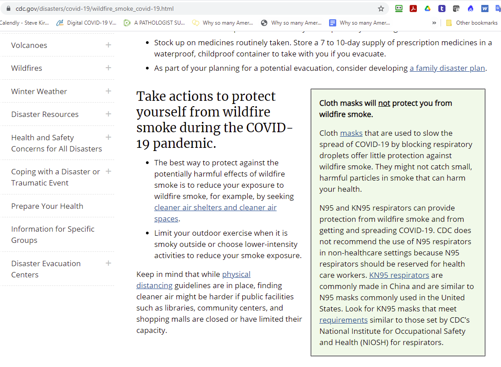Open Information for Specific Groups link

53,235
